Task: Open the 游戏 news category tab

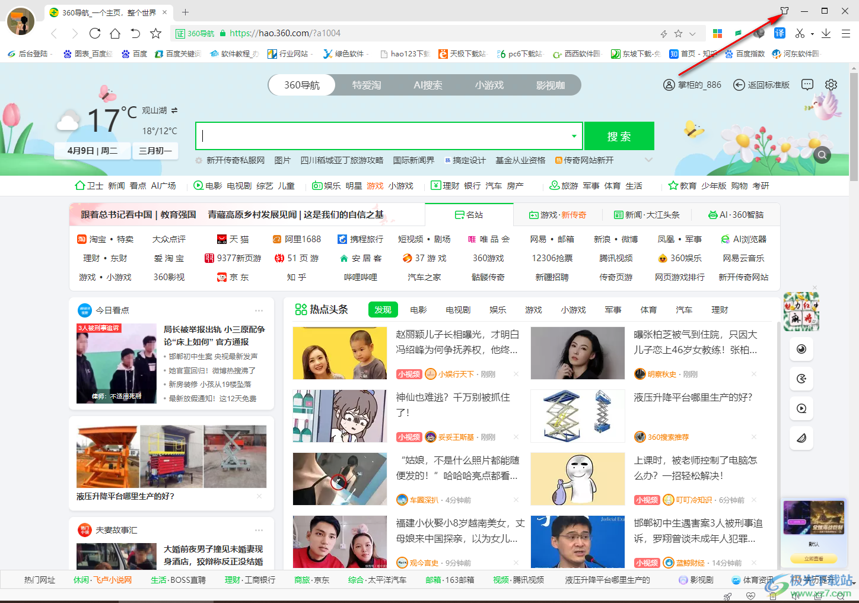Action: (x=533, y=310)
